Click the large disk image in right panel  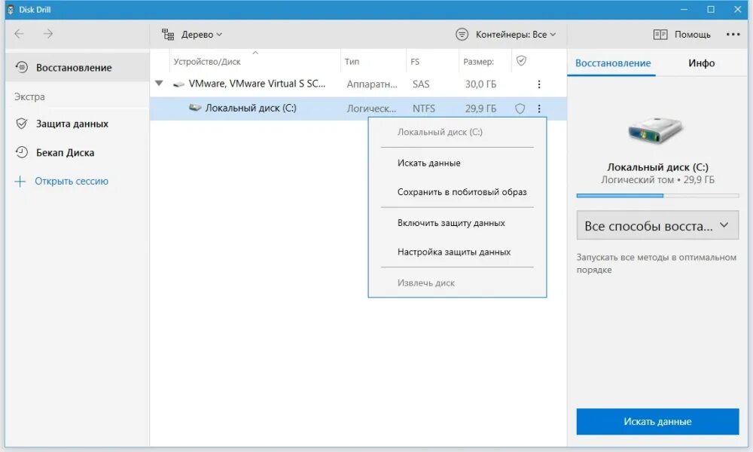click(x=656, y=130)
